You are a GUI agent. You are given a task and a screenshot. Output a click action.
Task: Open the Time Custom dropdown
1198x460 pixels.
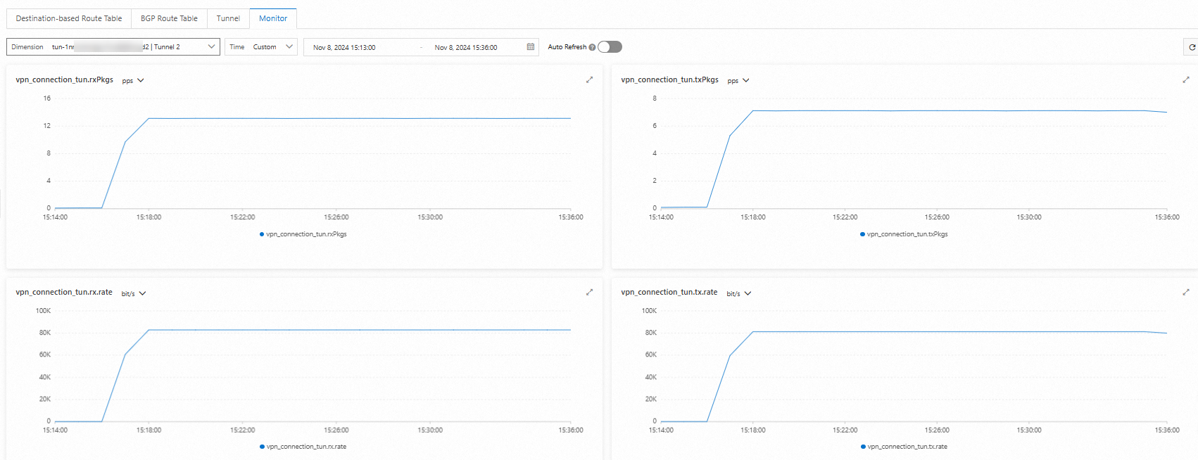[261, 47]
